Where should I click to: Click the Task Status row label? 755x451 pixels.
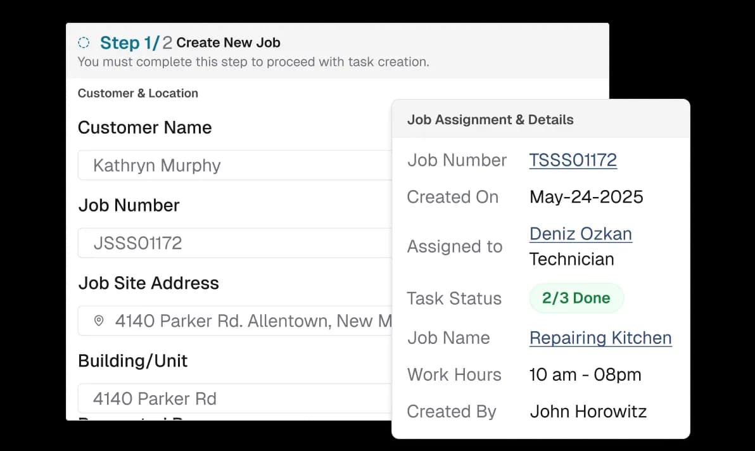click(x=454, y=298)
